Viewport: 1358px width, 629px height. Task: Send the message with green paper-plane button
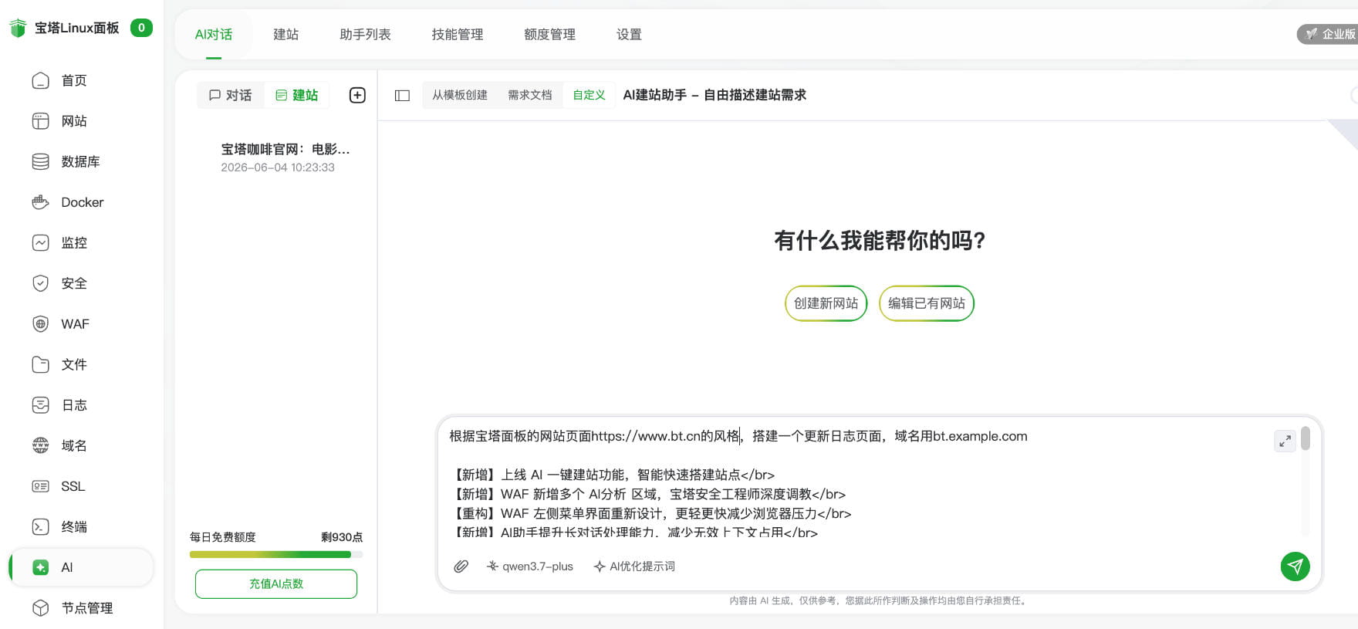1296,566
